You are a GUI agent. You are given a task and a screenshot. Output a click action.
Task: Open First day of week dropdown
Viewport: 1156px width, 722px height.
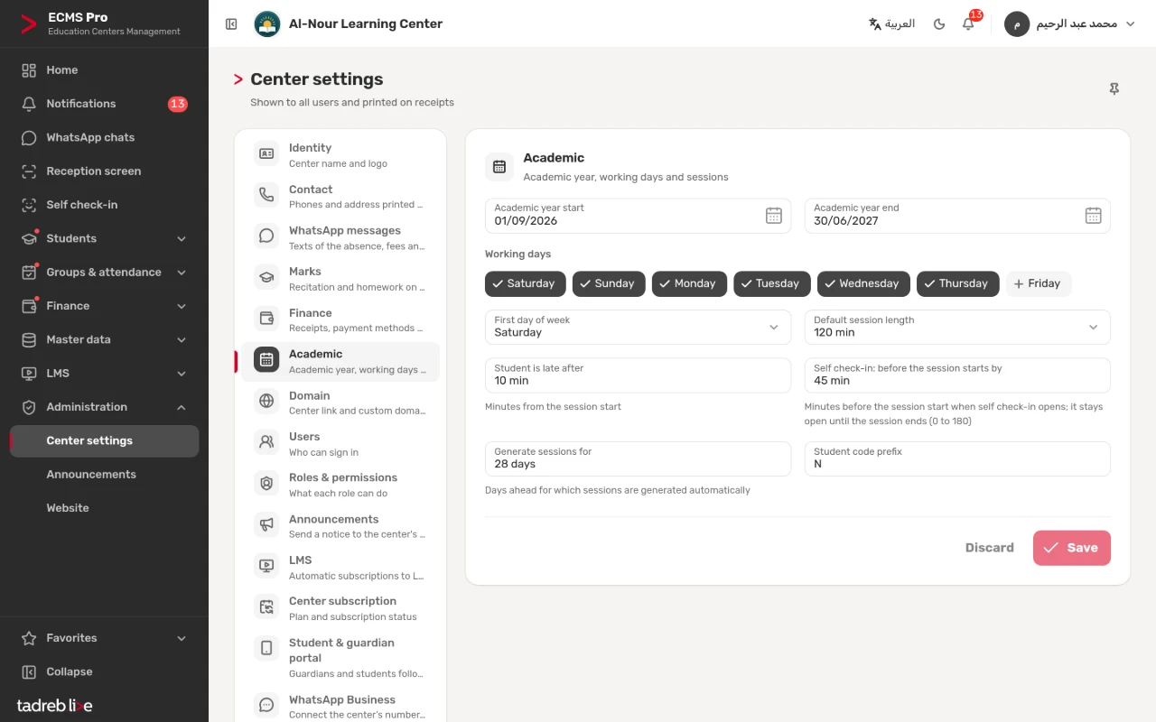[638, 327]
